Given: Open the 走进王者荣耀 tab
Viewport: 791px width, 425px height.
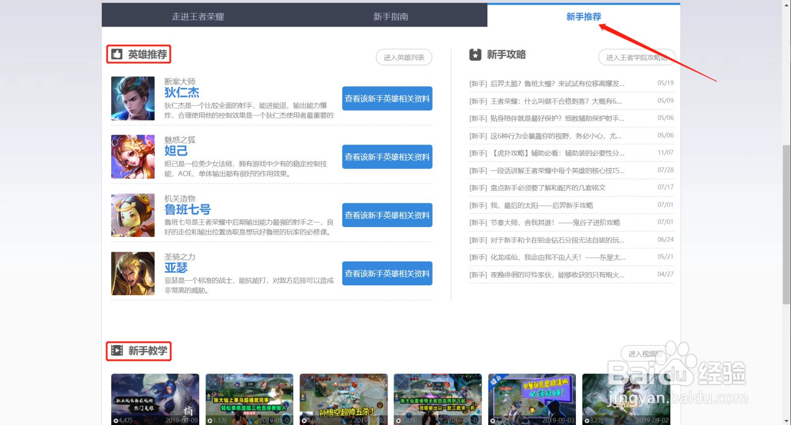Looking at the screenshot, I should 198,16.
